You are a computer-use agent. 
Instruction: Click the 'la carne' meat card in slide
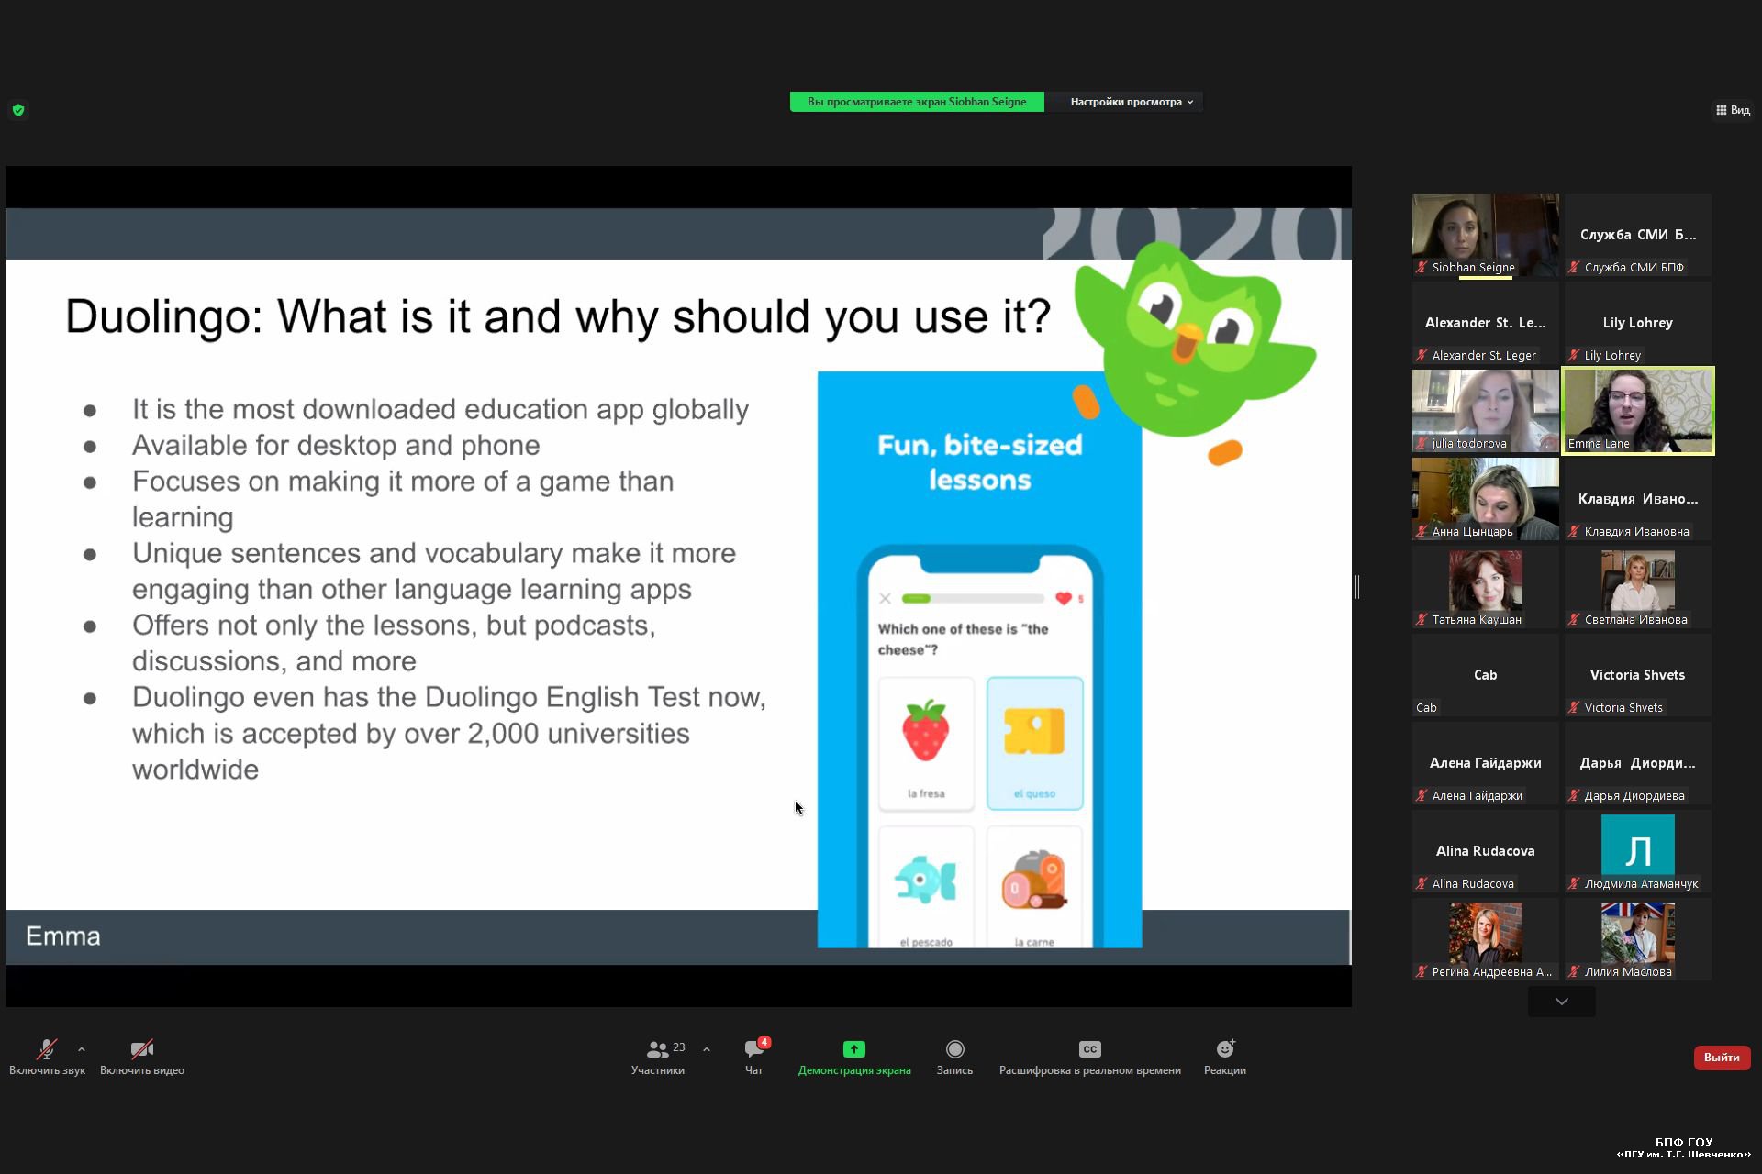(x=1034, y=887)
